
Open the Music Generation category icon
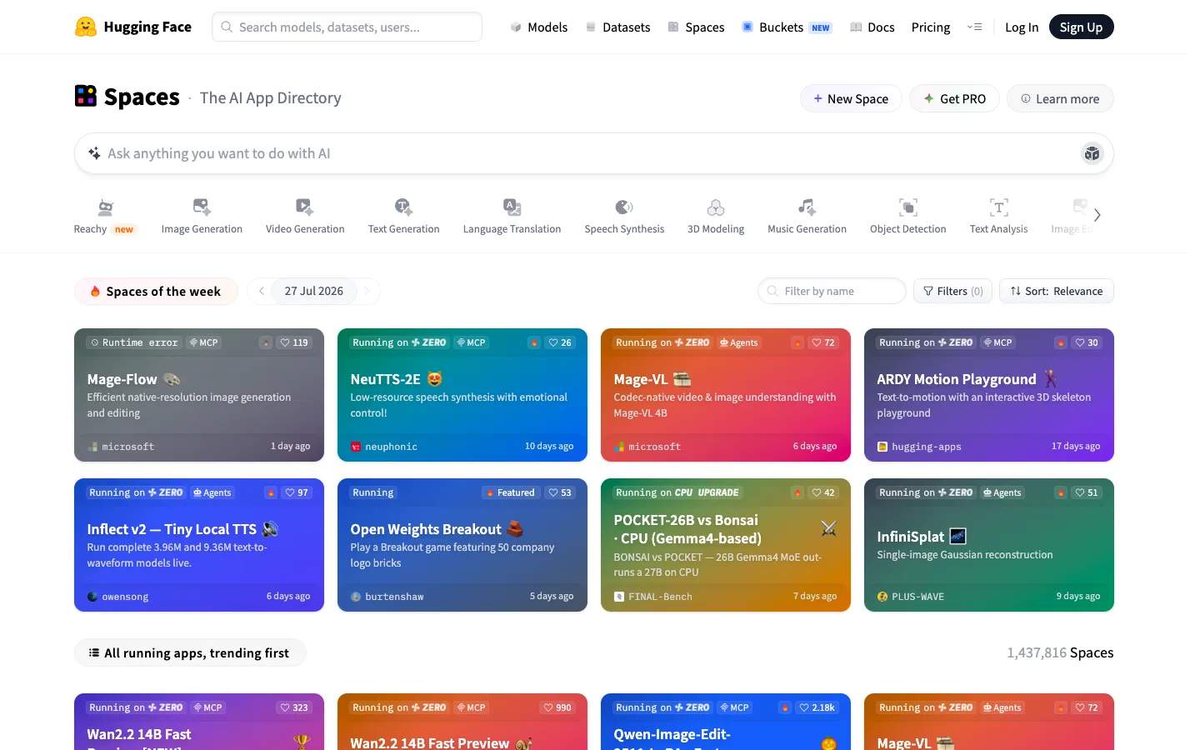click(807, 207)
